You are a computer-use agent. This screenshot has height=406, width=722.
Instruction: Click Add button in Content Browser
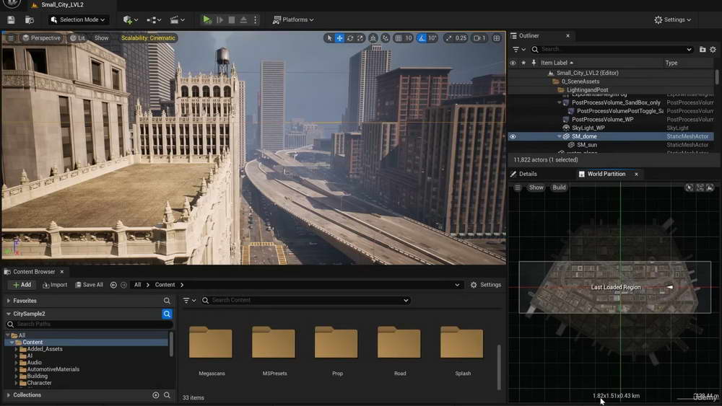tap(22, 285)
